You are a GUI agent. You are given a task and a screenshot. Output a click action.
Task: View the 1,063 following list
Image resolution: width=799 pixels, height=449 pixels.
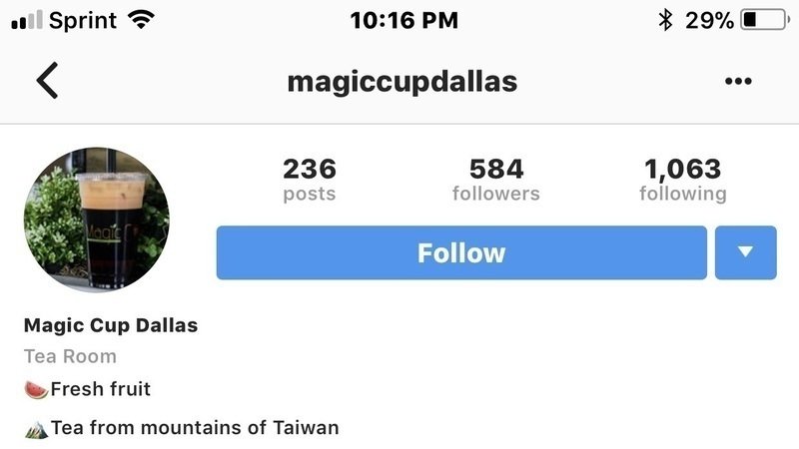pos(683,180)
